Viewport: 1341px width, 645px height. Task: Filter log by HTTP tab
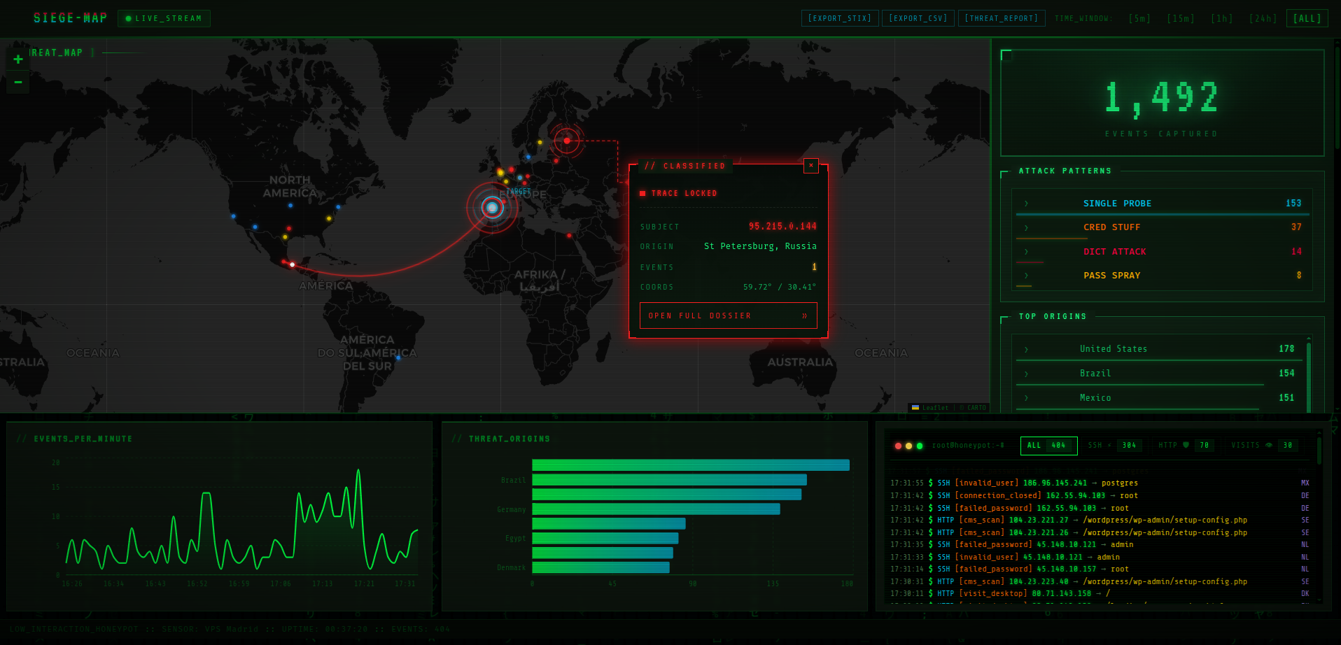[x=1186, y=446]
